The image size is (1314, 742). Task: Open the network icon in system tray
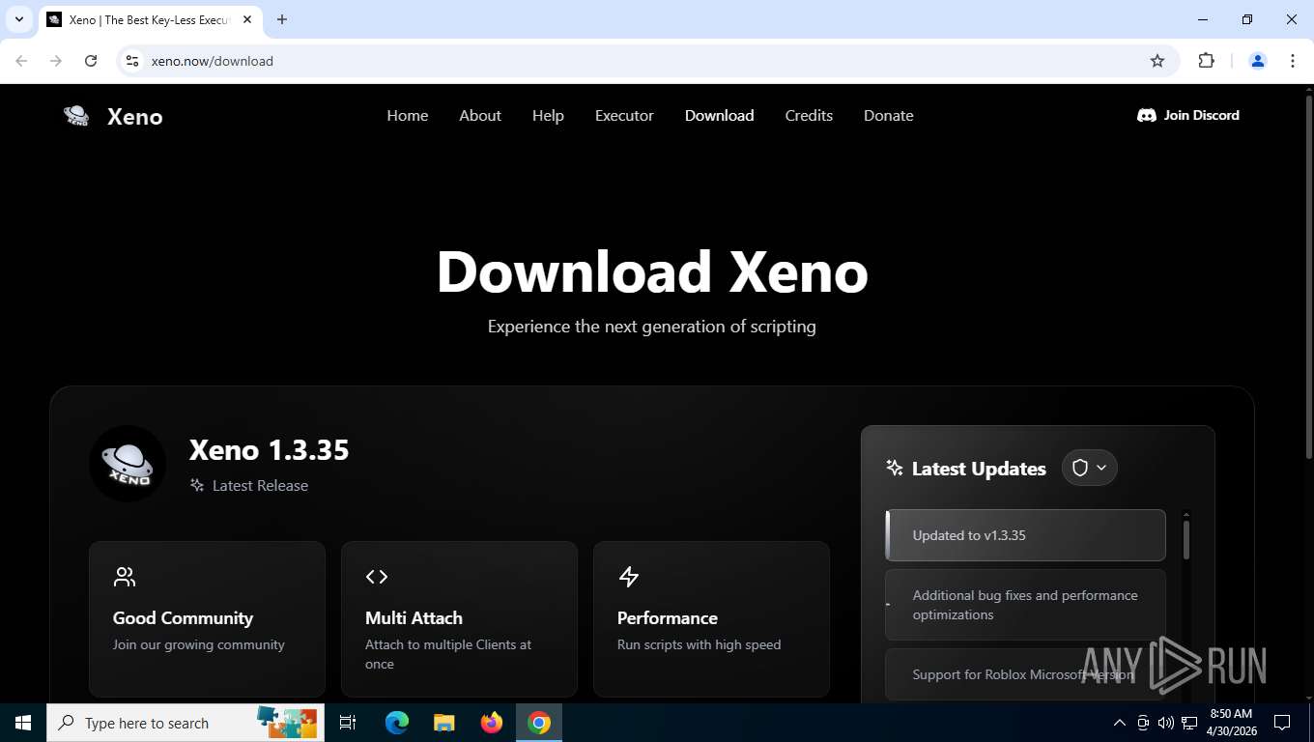pos(1189,723)
